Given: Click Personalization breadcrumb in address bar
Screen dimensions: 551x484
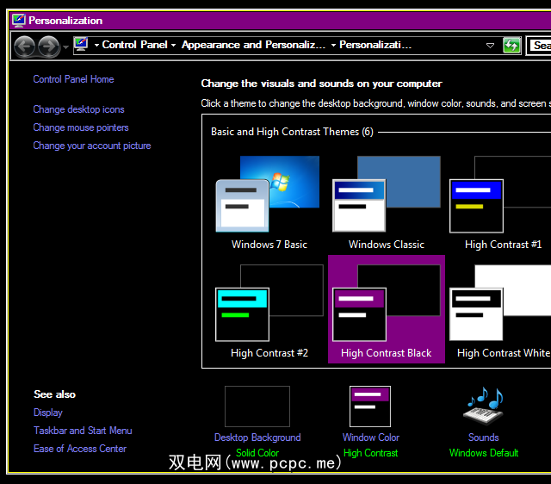Looking at the screenshot, I should click(x=375, y=45).
